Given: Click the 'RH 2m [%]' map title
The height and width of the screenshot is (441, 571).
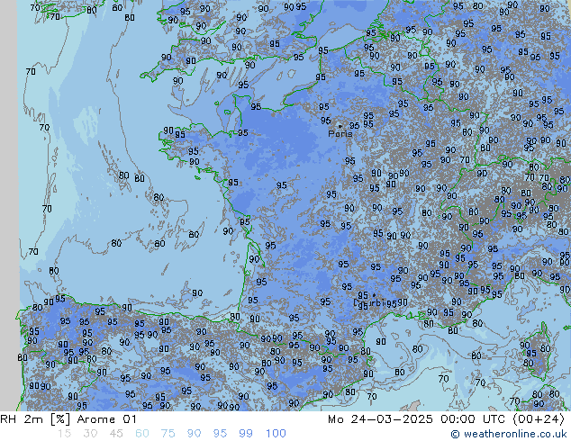Looking at the screenshot, I should click(x=35, y=419).
